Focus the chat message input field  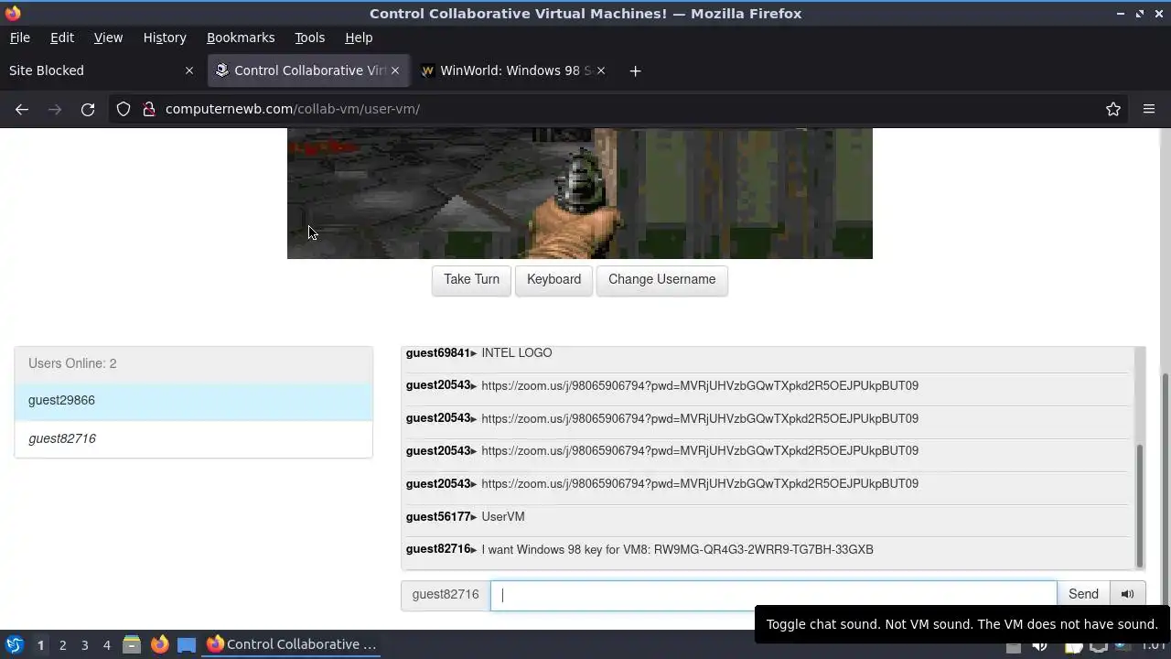pyautogui.click(x=774, y=595)
